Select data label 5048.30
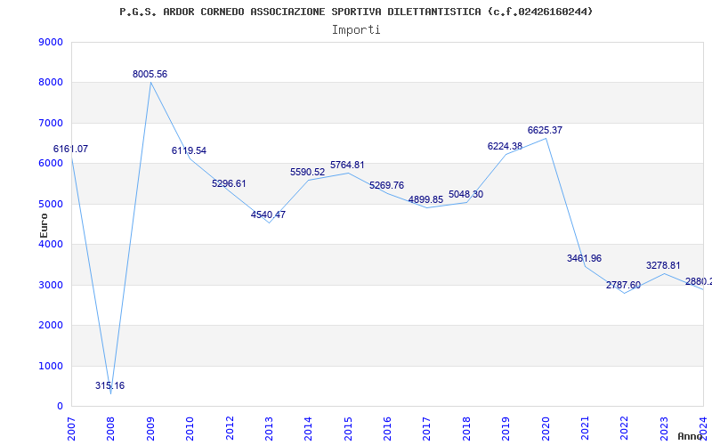Image resolution: width=712 pixels, height=445 pixels. [x=465, y=194]
